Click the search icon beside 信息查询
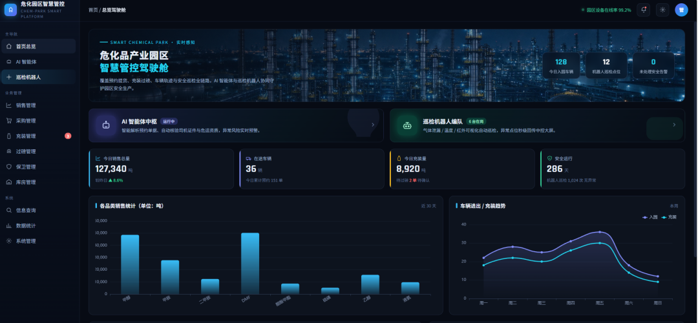 click(9, 210)
